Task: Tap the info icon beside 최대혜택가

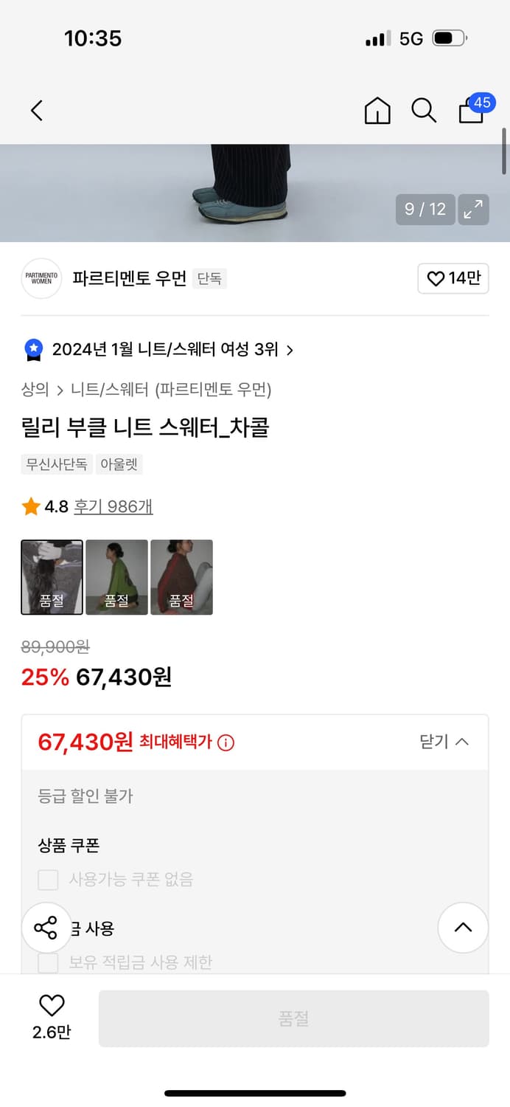Action: [x=225, y=743]
